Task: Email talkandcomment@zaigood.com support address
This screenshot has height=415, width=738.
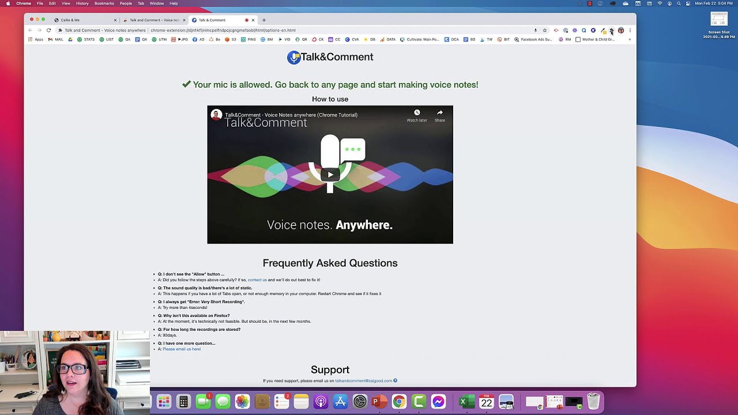Action: coord(363,381)
